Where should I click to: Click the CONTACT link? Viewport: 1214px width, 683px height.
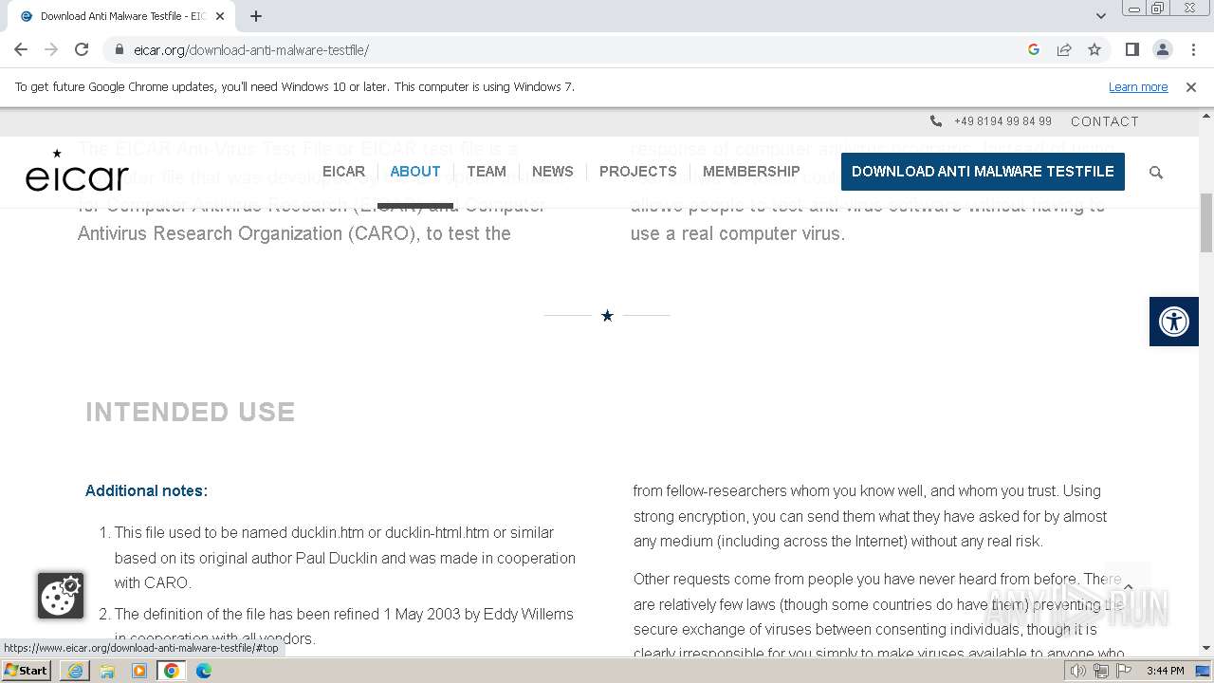pyautogui.click(x=1105, y=121)
